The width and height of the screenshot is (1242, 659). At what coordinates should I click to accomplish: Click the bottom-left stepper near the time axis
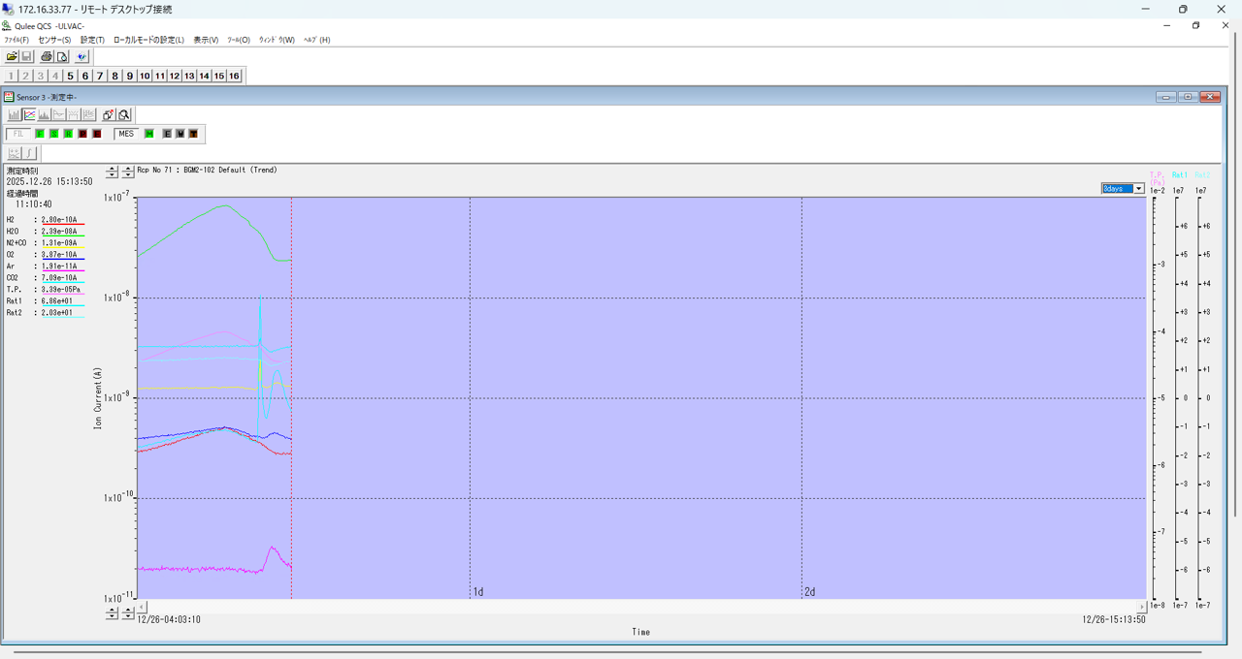[x=112, y=613]
